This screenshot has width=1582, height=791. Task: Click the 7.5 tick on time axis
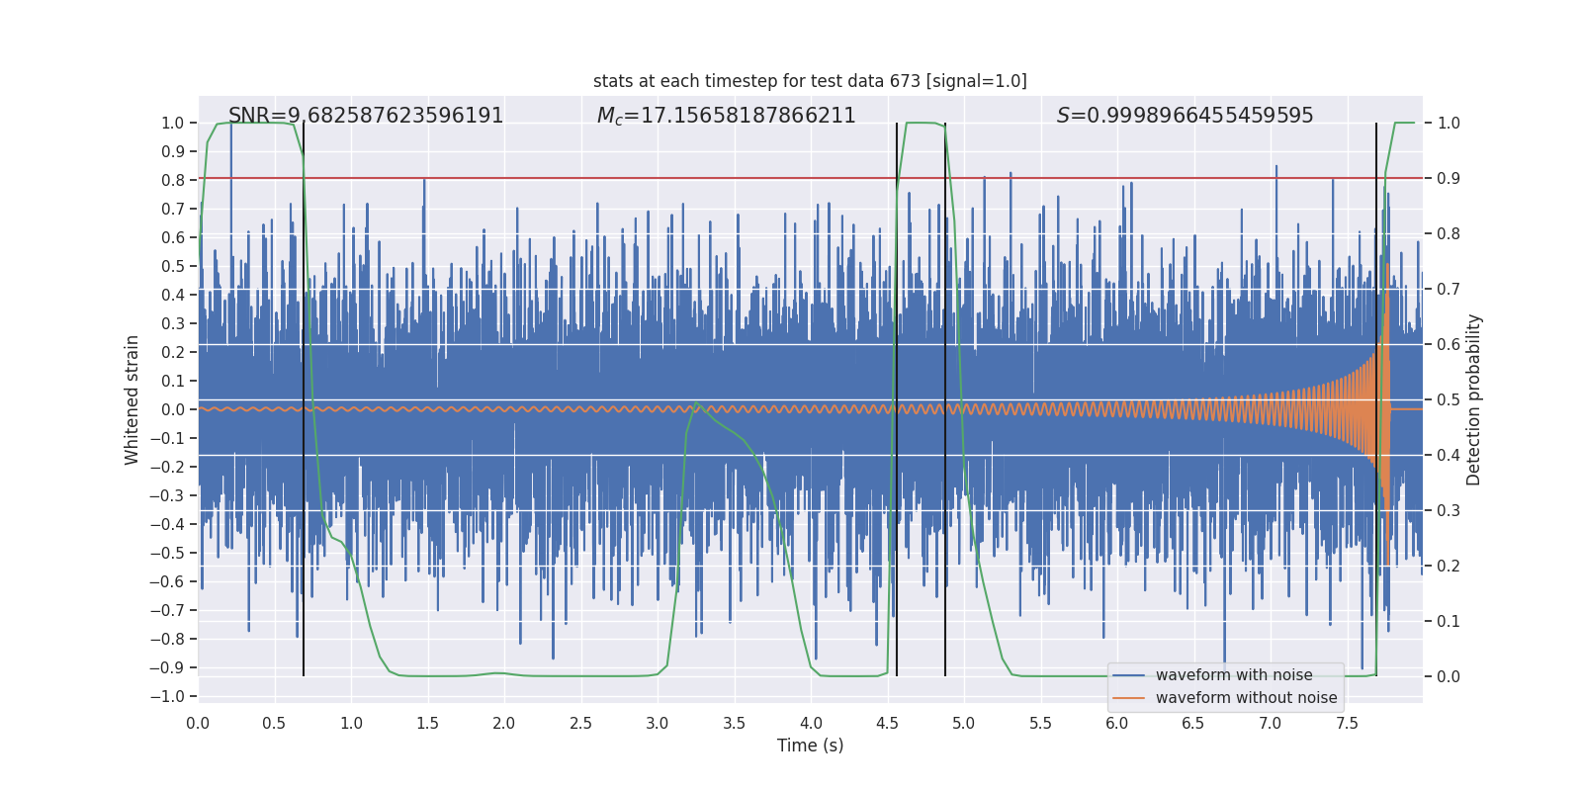pos(1346,723)
